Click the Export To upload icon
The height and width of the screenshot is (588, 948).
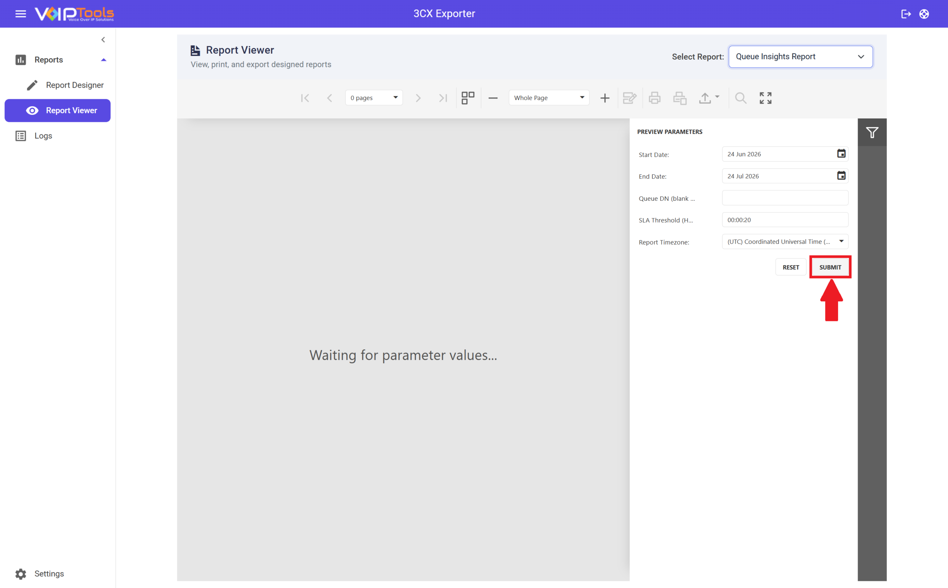[705, 98]
